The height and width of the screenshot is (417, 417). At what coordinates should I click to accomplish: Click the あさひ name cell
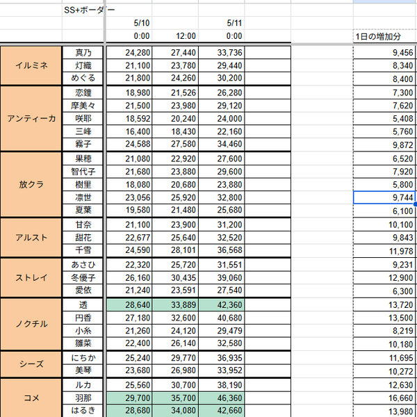[x=83, y=265]
